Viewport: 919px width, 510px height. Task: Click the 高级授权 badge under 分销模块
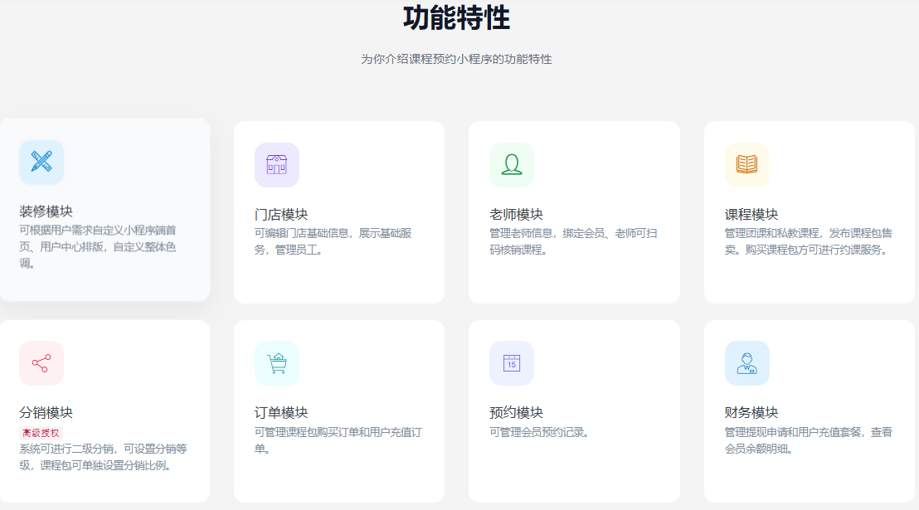tap(41, 433)
